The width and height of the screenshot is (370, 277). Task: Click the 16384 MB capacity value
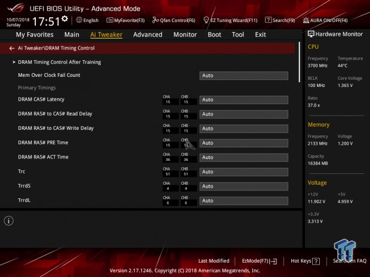[x=317, y=163]
